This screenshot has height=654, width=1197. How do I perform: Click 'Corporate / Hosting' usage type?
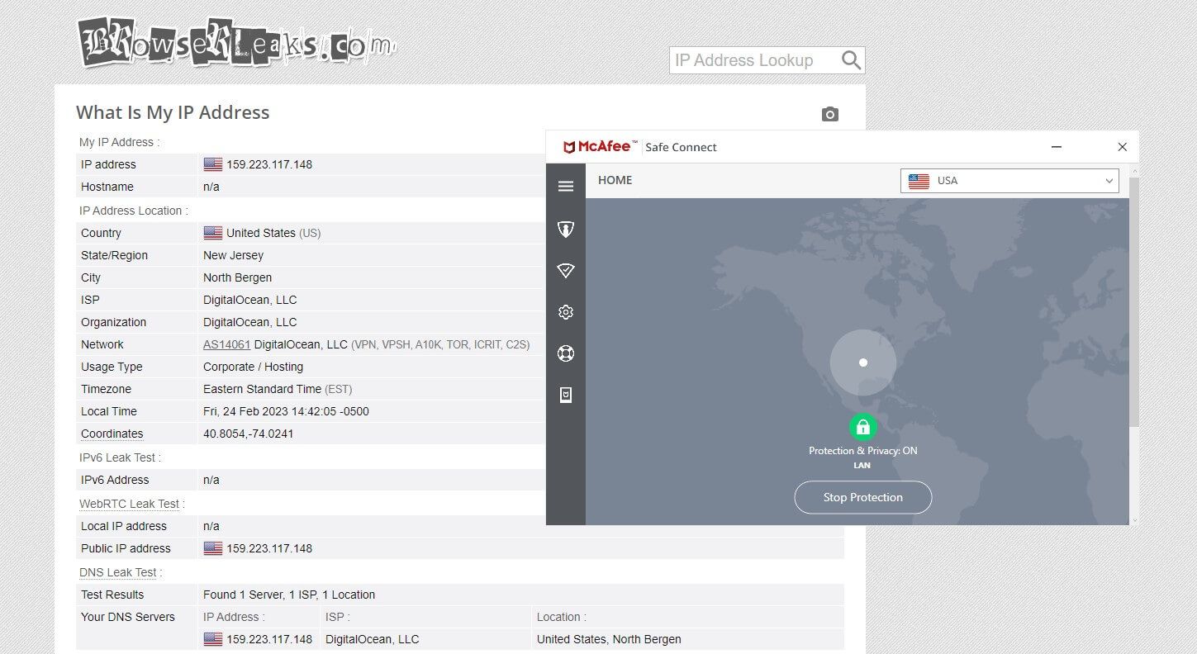[254, 367]
